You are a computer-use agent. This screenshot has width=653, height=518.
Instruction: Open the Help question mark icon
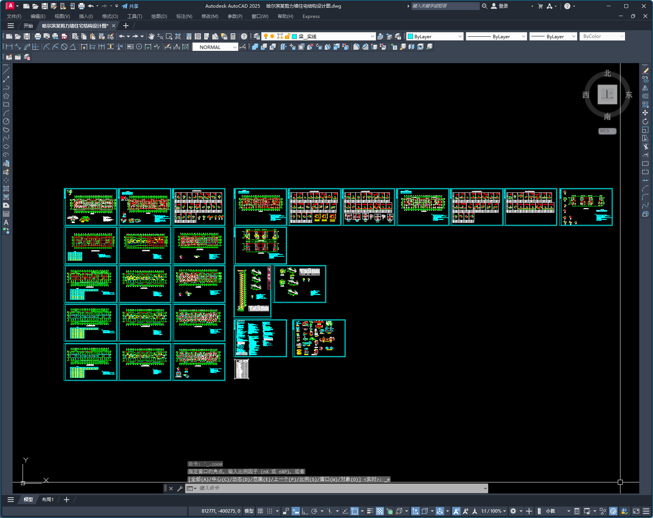coord(244,36)
